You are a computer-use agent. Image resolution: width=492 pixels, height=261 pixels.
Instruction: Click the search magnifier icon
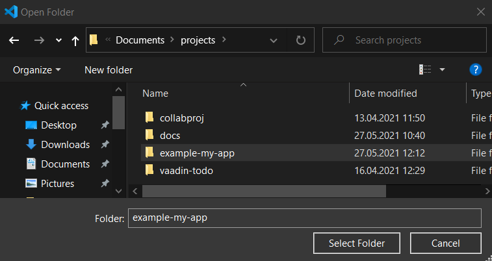(339, 40)
